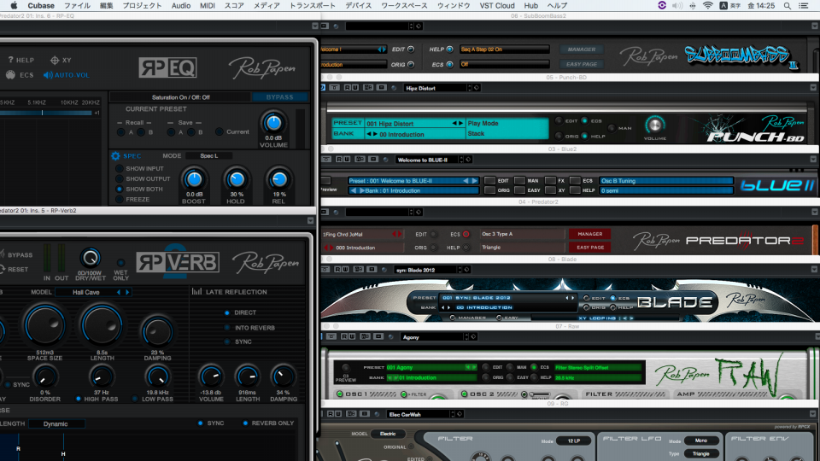The height and width of the screenshot is (461, 820).
Task: Open the トランスポート menu
Action: click(313, 6)
